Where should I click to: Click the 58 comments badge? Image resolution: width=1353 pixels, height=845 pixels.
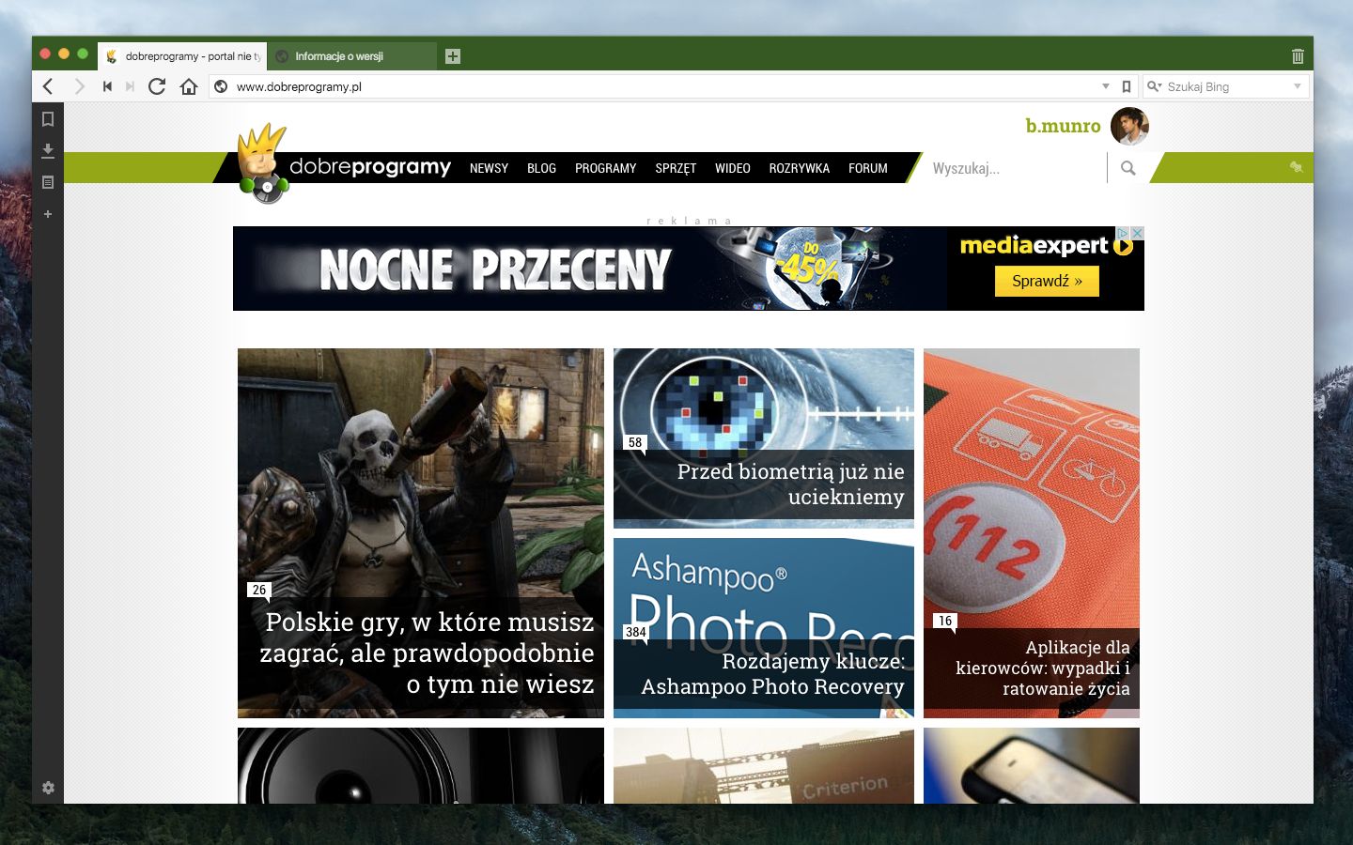(x=635, y=442)
